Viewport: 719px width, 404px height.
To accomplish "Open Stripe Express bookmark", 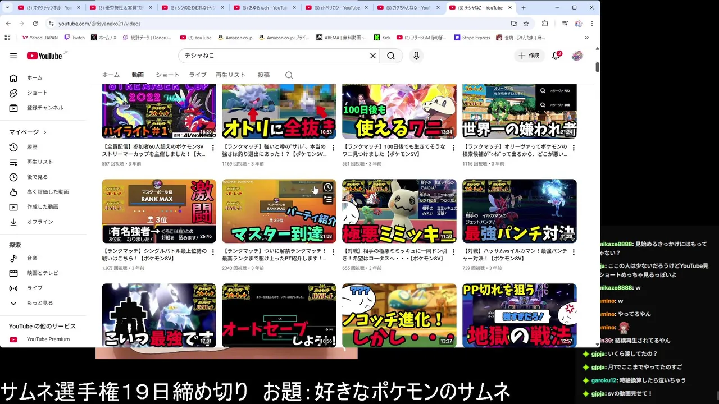I will tap(472, 38).
